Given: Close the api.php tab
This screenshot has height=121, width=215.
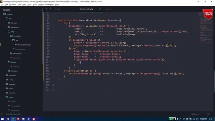Looking at the screenshot, I should tap(75, 9).
